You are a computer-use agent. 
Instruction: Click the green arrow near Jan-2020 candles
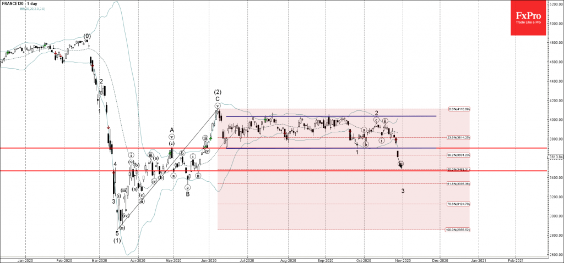(7, 53)
